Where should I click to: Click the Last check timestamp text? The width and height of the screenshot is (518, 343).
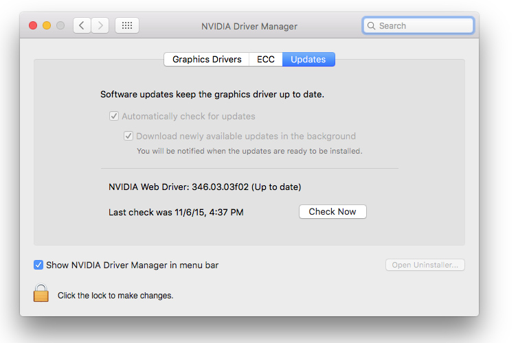(x=176, y=213)
